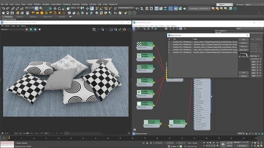Click the Redo arrow in main toolbar

8,8
